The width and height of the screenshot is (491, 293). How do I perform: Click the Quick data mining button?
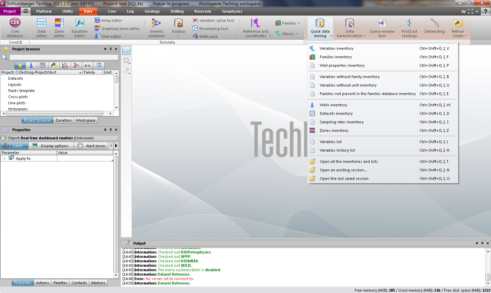click(x=320, y=28)
